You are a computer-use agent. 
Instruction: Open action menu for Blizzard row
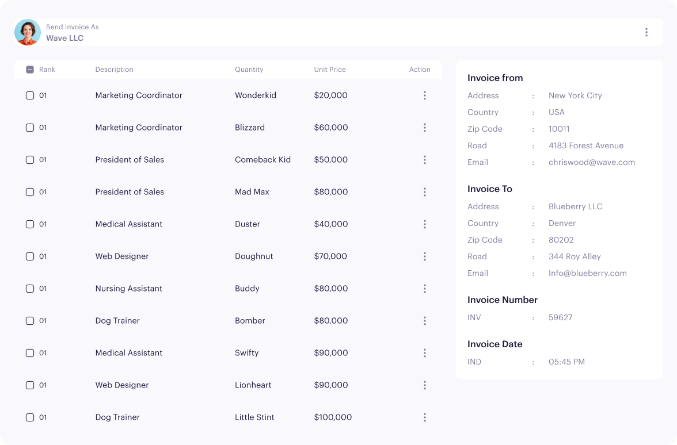424,128
